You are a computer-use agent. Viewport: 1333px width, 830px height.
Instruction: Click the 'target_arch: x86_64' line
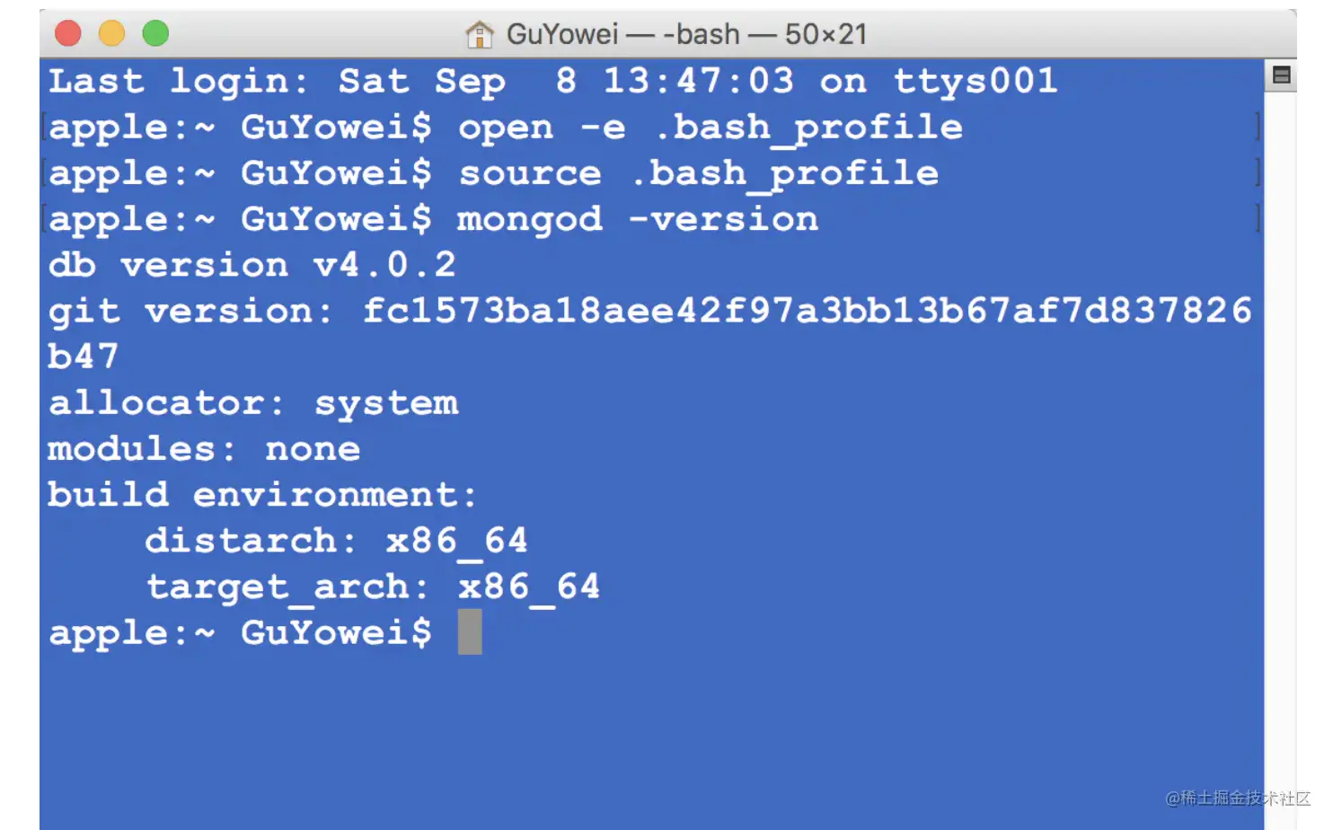(x=373, y=587)
